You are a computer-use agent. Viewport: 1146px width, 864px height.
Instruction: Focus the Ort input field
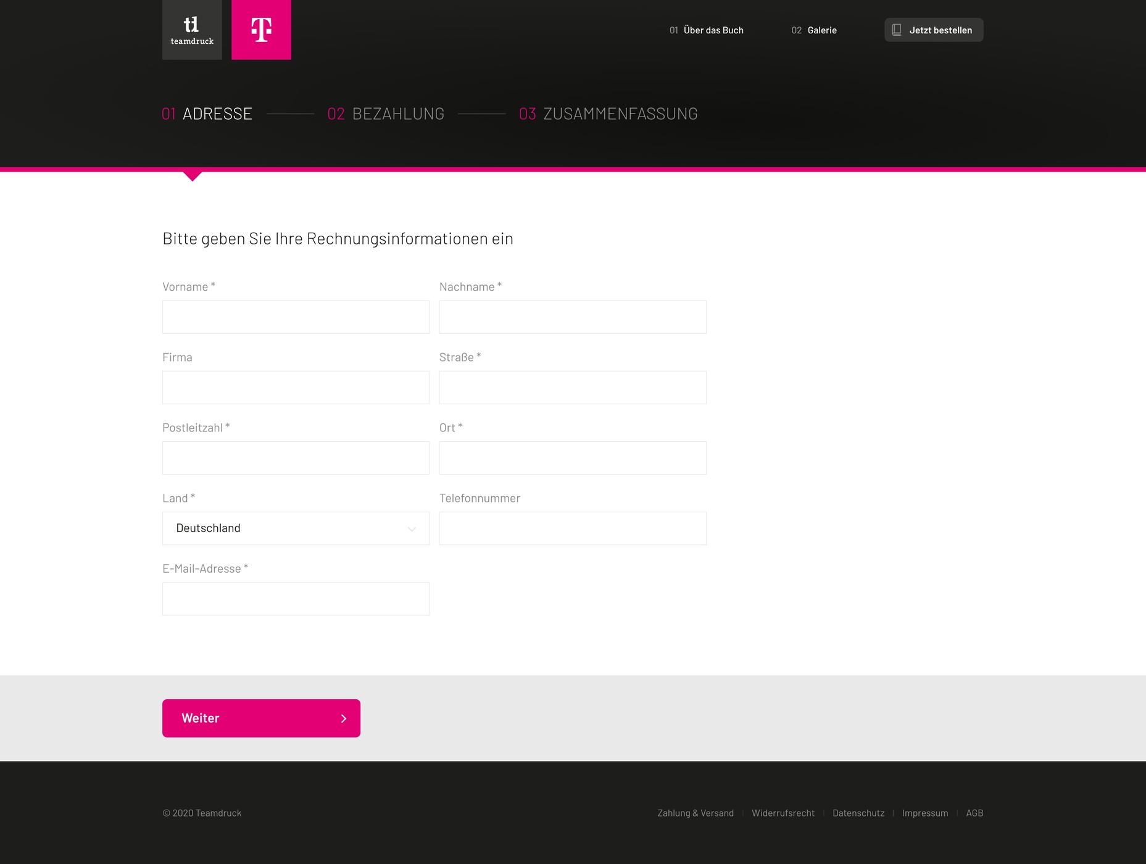[x=573, y=458]
